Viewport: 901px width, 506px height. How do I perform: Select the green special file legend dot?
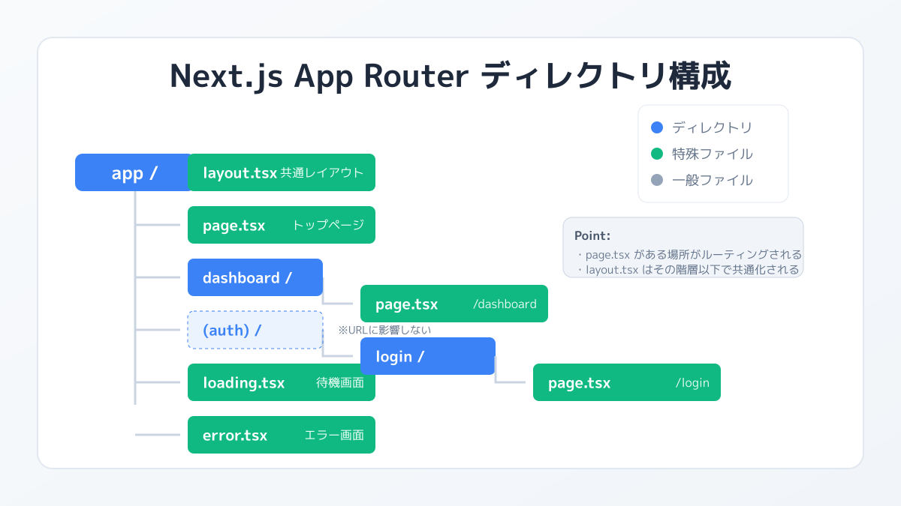[657, 154]
